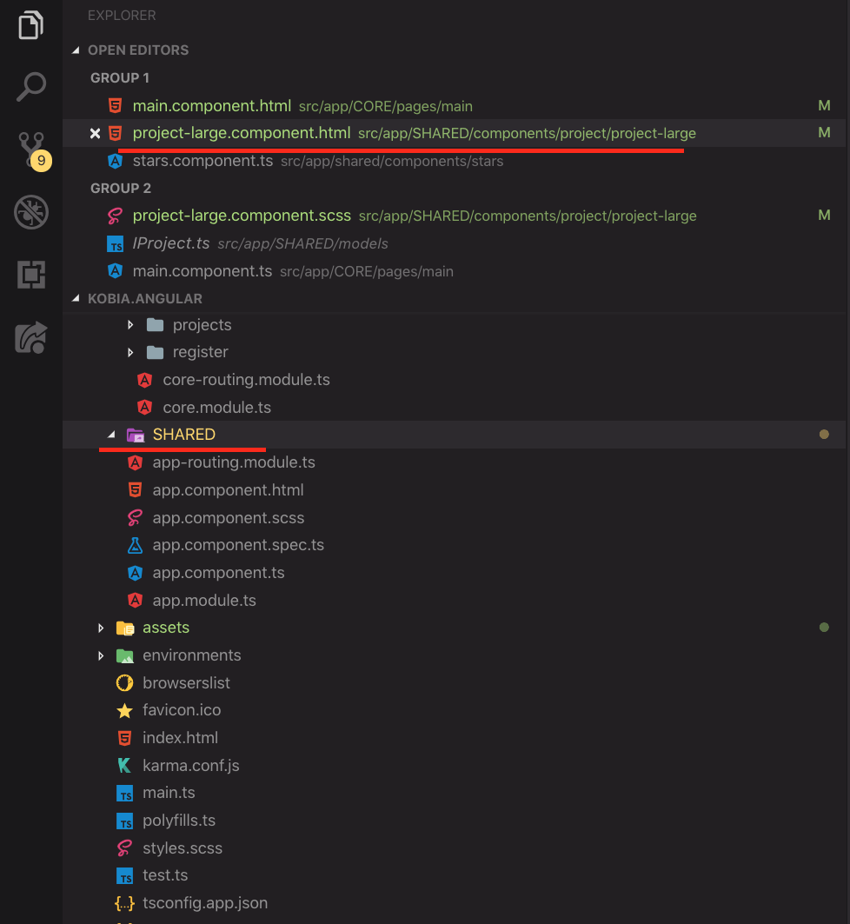
Task: Open the Search view
Action: [30, 86]
